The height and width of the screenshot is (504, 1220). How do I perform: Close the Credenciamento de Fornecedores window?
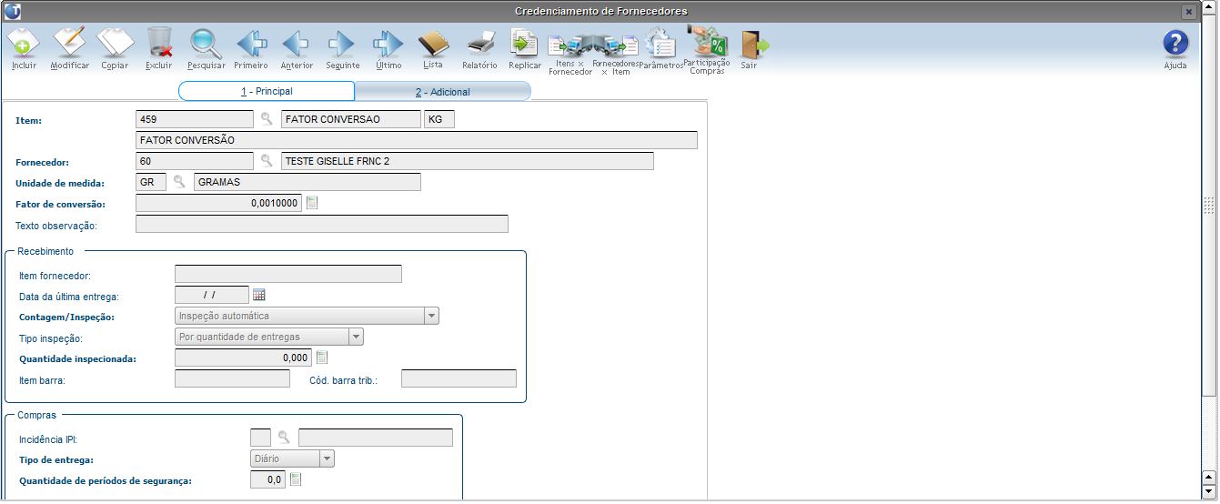1188,11
